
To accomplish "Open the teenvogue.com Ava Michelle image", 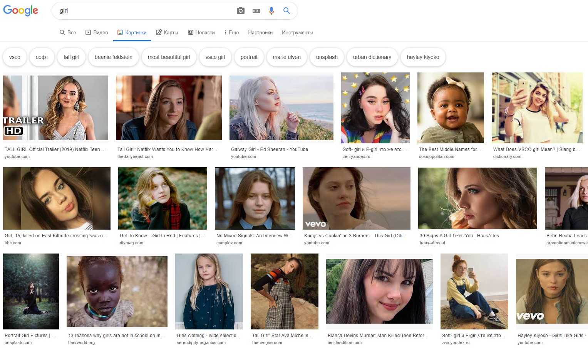I will coord(285,291).
